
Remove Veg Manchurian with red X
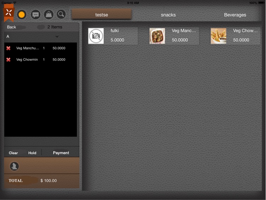tap(8, 48)
